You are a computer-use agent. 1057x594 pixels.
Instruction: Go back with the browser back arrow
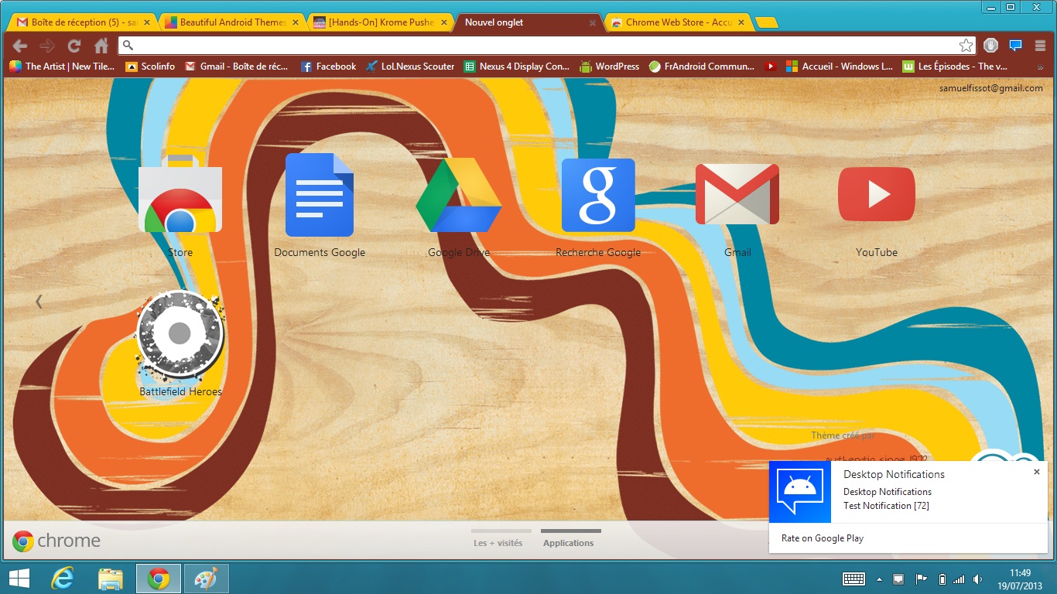[20, 46]
